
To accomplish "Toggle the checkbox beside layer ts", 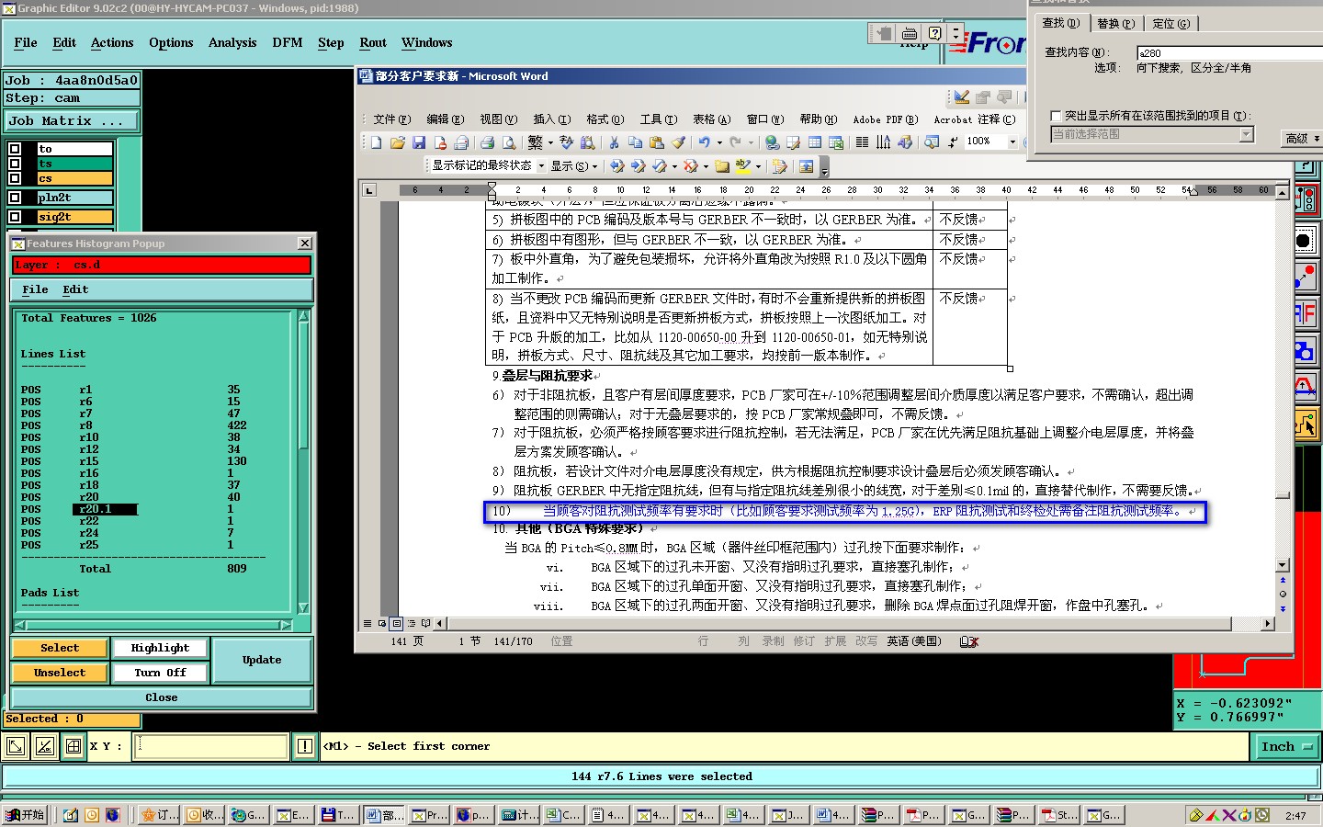I will [15, 164].
